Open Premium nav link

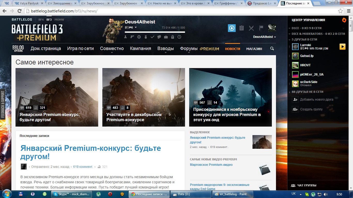(x=209, y=49)
